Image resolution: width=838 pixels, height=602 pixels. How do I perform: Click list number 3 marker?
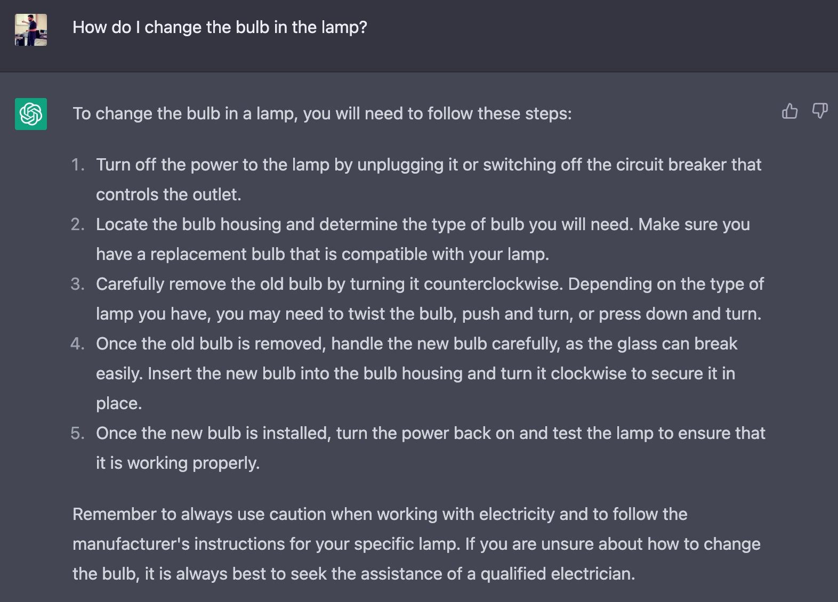(78, 284)
